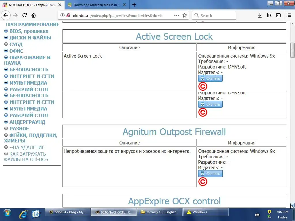Open the pinned taskbar icon beside Internet Explorer
The image size is (295, 221).
coord(36,214)
